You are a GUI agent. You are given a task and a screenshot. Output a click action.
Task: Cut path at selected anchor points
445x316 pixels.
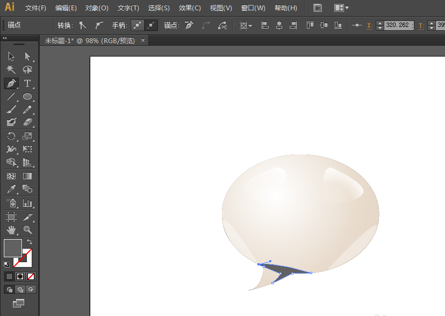tap(223, 25)
